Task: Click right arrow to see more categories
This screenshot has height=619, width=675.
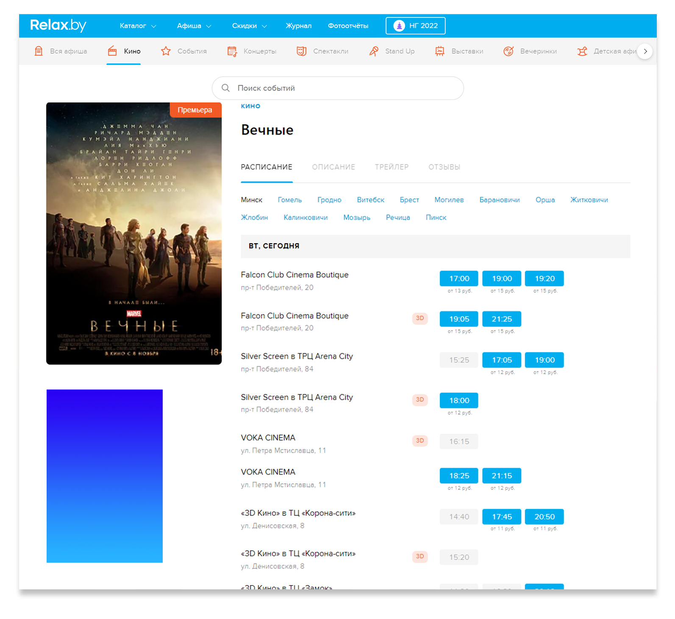Action: click(645, 51)
